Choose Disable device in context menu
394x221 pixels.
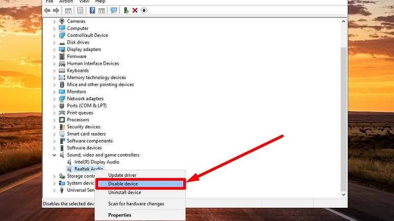coord(140,184)
